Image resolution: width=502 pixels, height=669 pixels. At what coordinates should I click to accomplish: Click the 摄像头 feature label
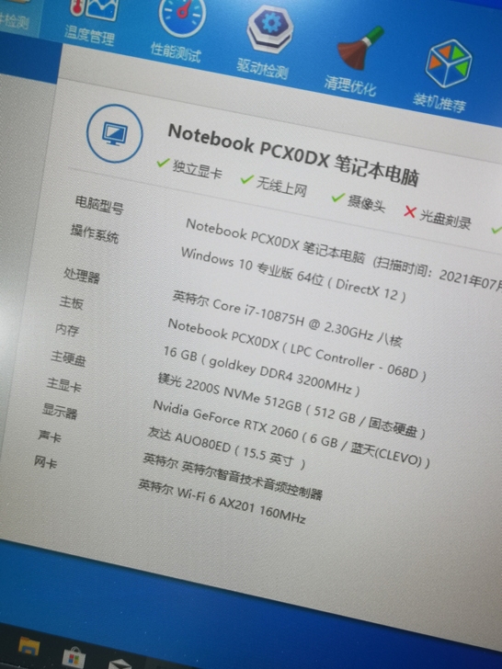click(366, 203)
